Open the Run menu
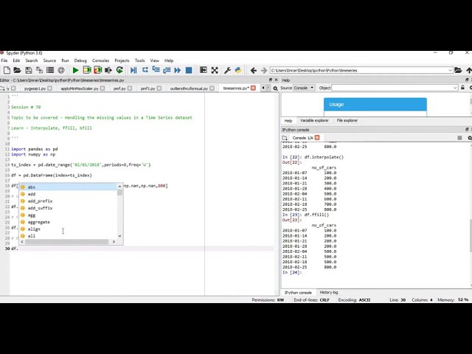This screenshot has width=472, height=354. tap(65, 60)
